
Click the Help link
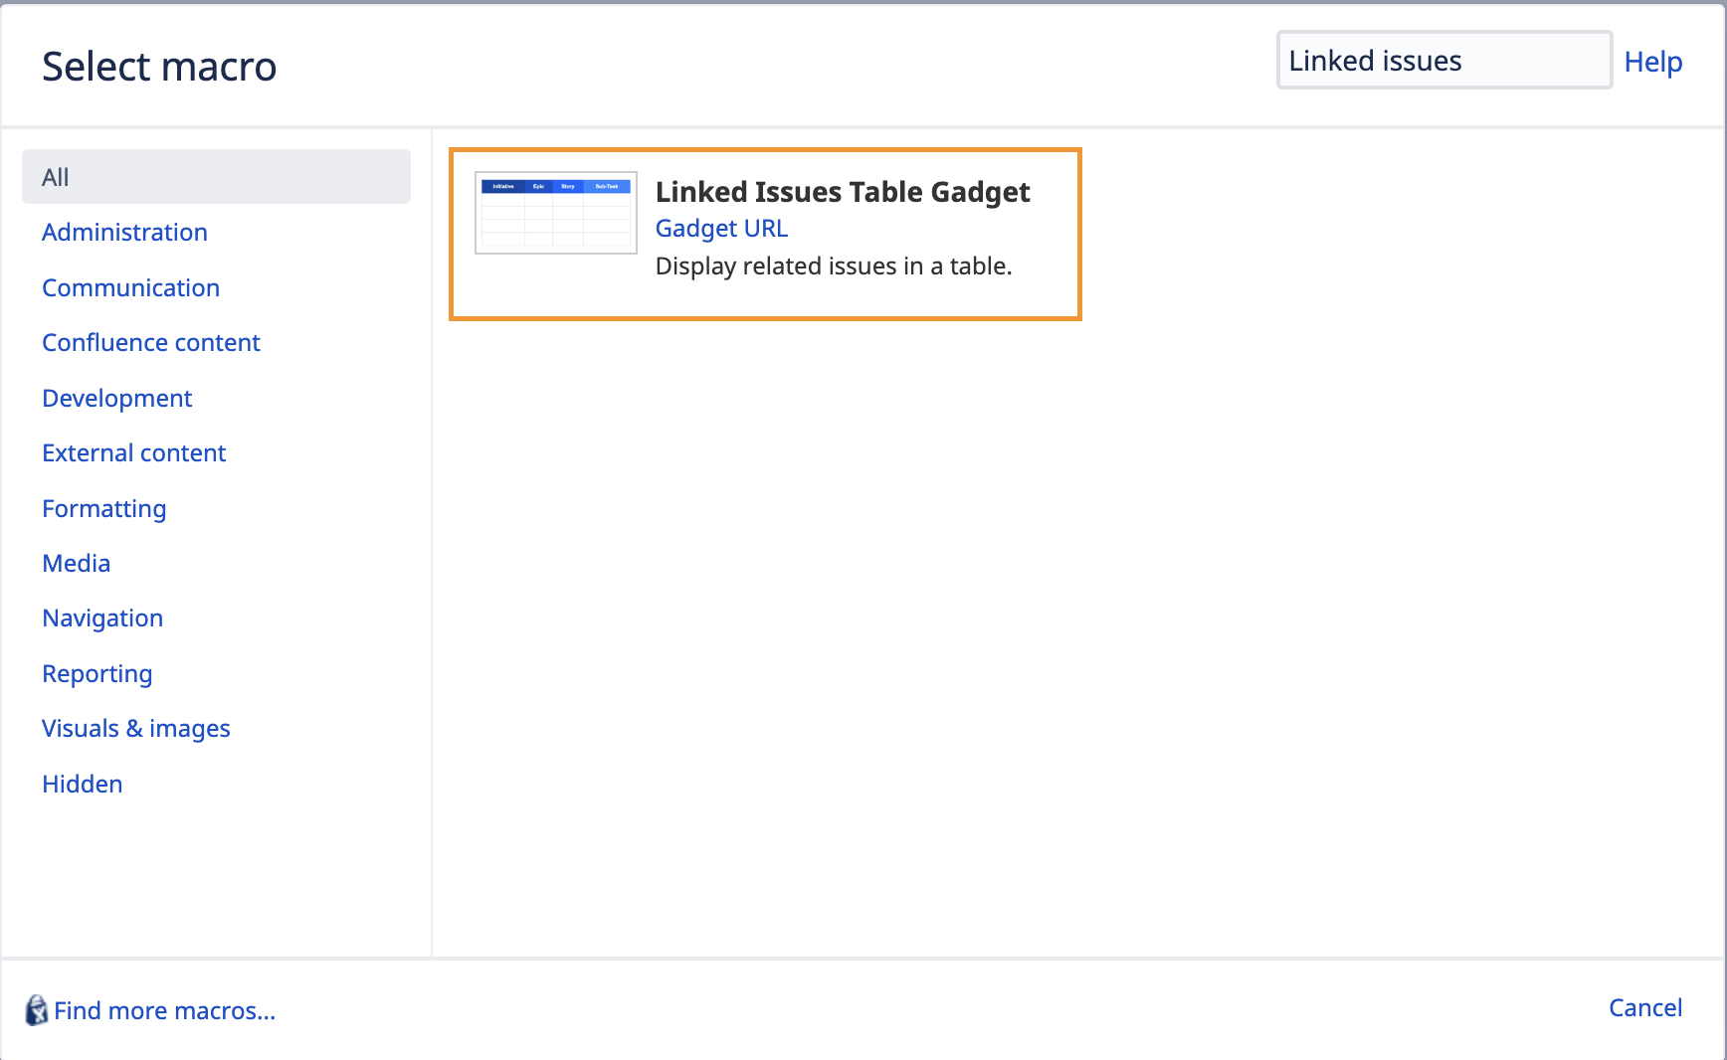coord(1652,62)
